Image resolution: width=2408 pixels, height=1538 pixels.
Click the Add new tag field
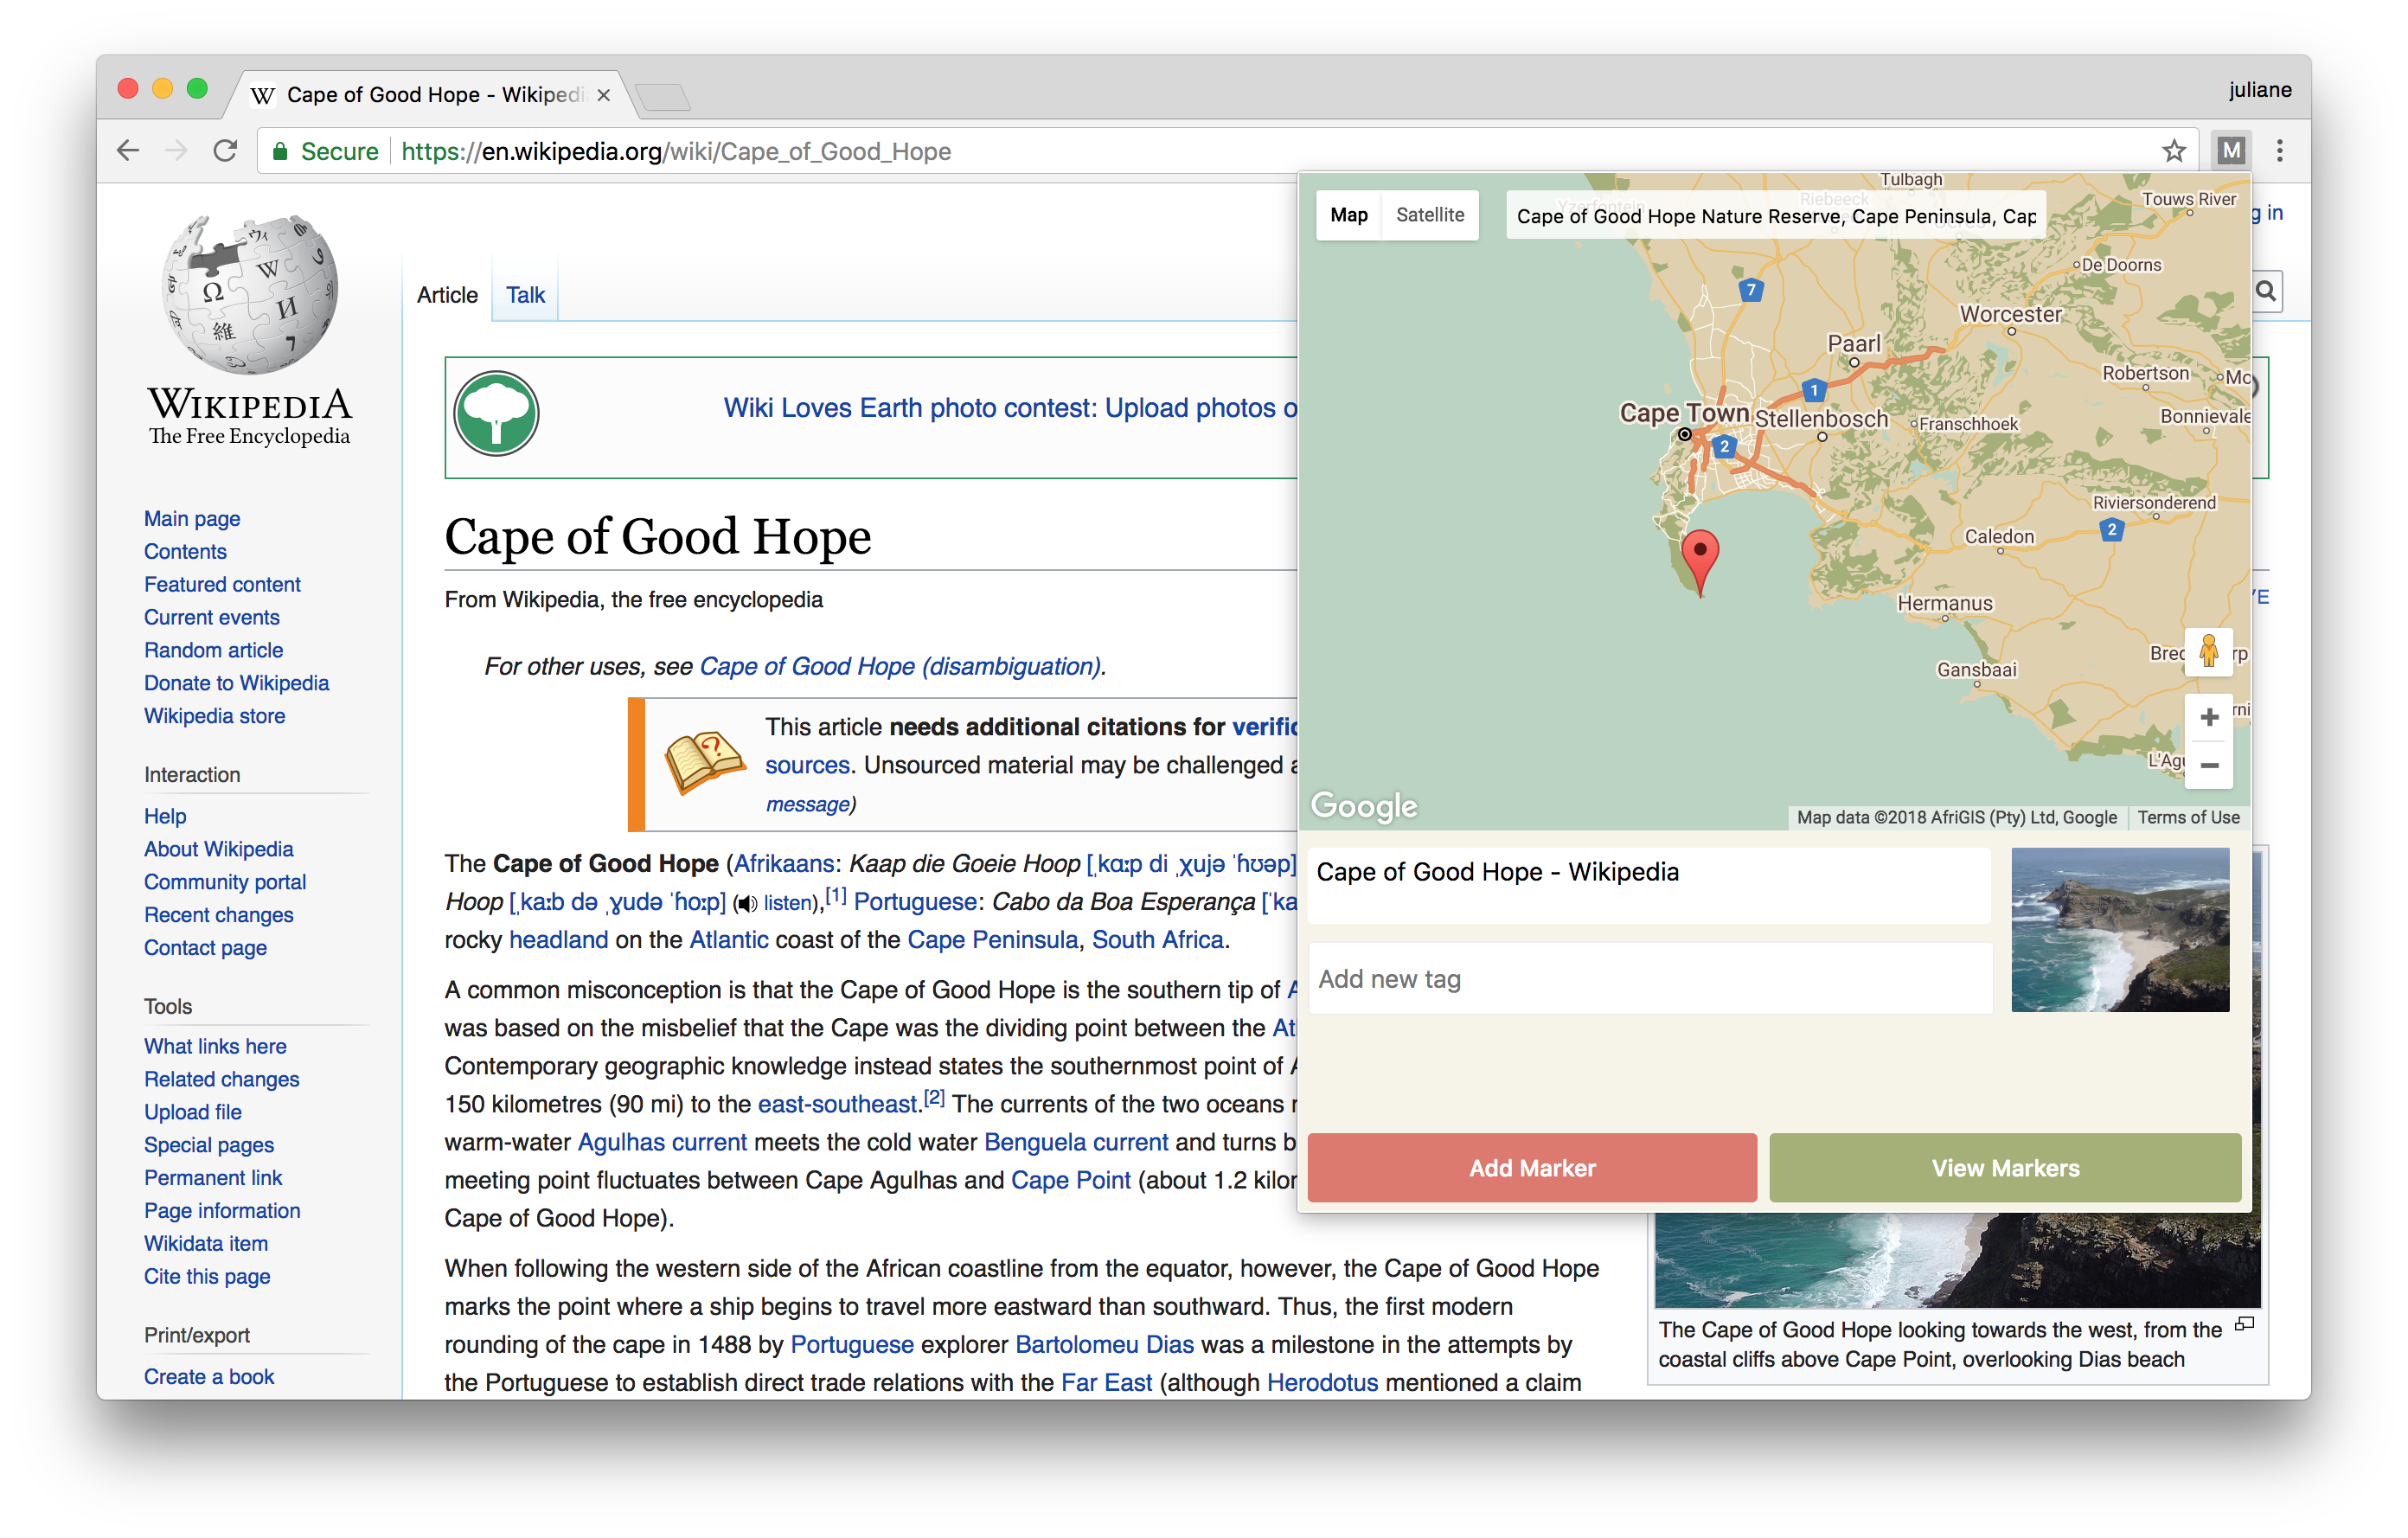point(1649,979)
